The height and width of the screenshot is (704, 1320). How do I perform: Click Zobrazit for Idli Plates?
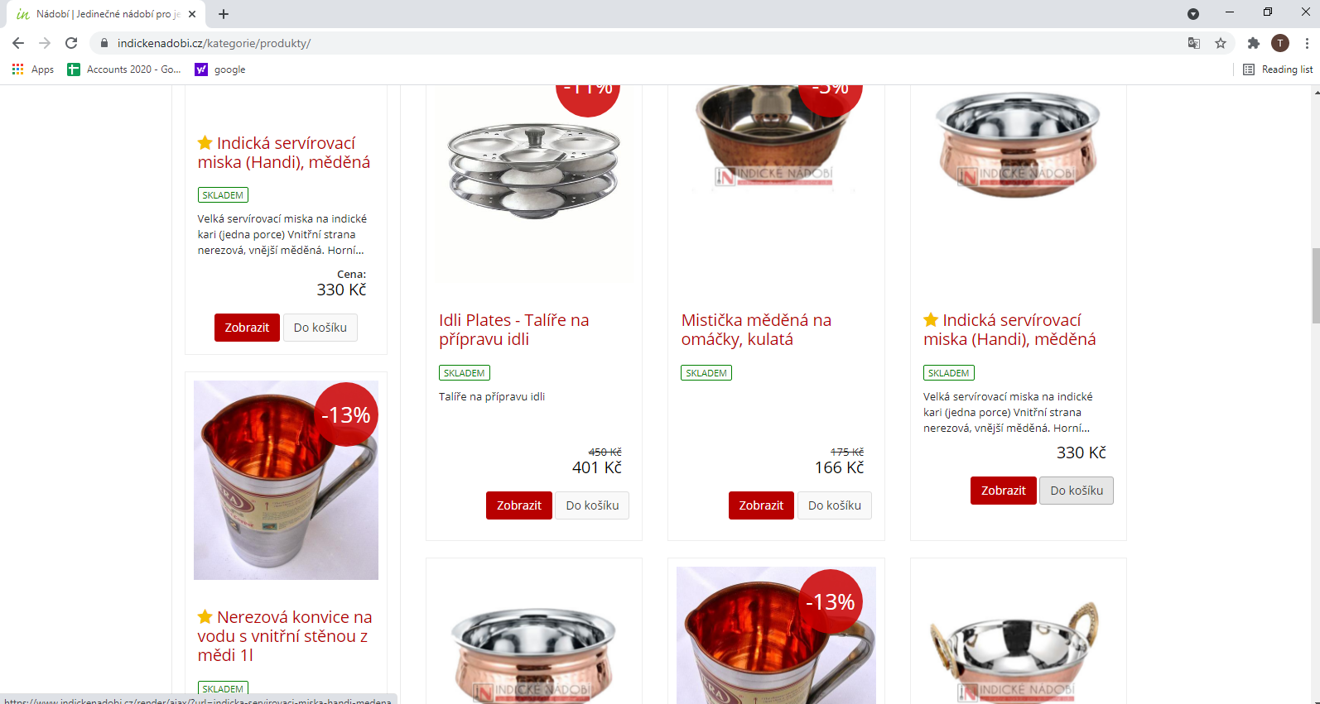[x=519, y=505]
